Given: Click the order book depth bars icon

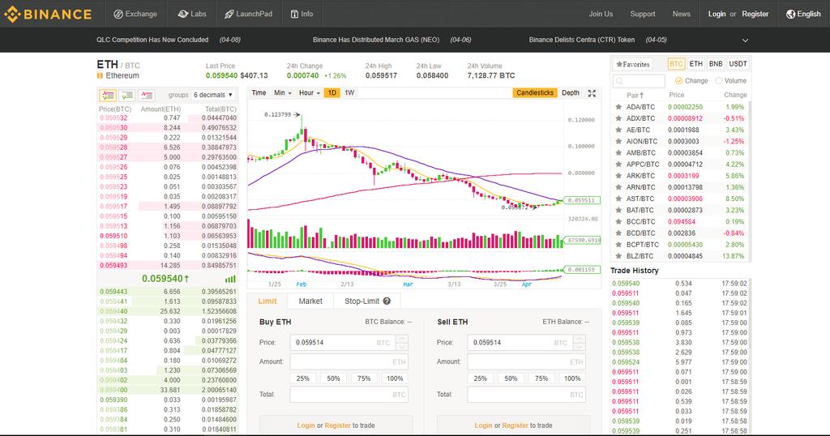Looking at the screenshot, I should tap(230, 279).
